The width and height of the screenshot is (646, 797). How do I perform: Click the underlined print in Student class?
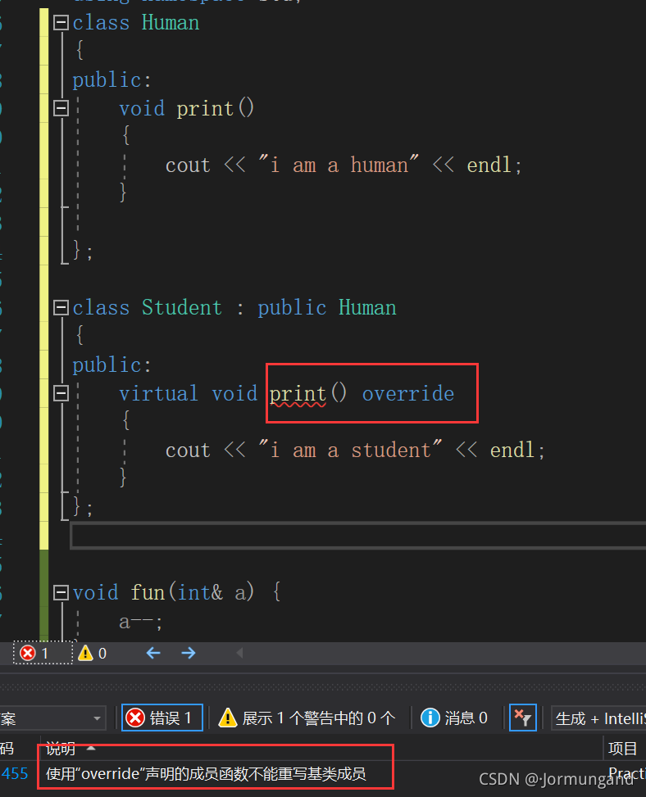pos(298,395)
